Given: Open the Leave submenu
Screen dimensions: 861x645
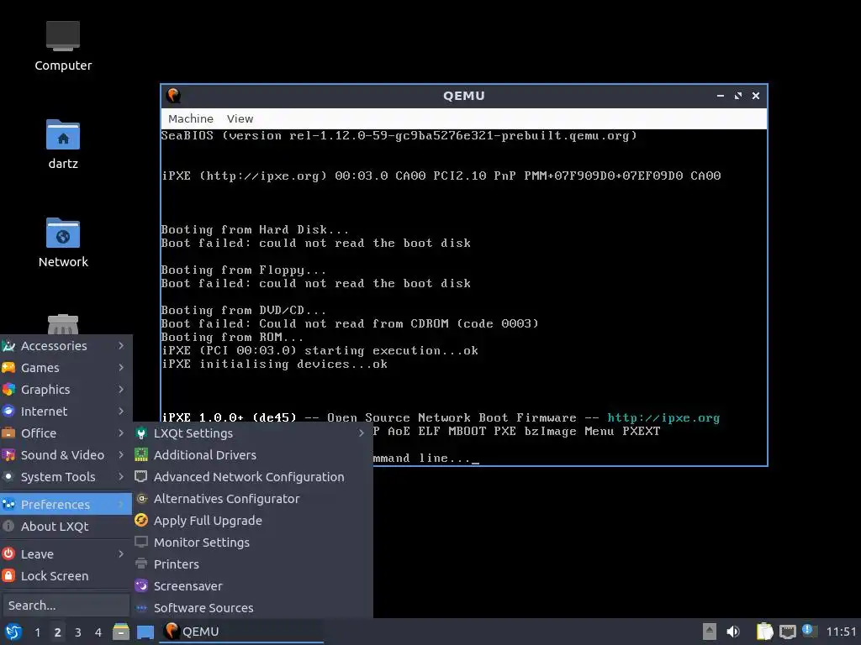Looking at the screenshot, I should point(66,554).
